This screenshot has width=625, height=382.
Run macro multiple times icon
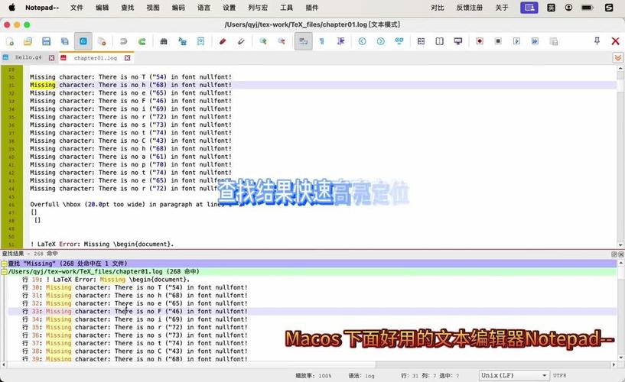click(x=535, y=41)
